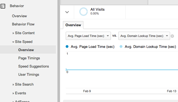This screenshot has width=178, height=102.
Task: Click the dark blue Avg. Page Load Time legend dot
Action: pos(67,46)
